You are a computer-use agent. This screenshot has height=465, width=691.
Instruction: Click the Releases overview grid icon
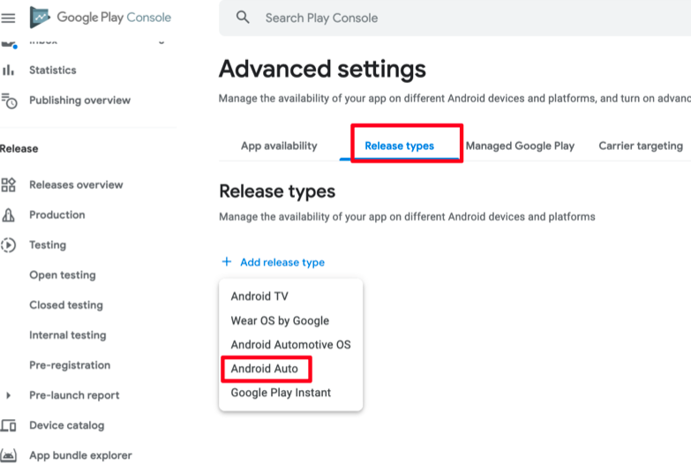[8, 184]
